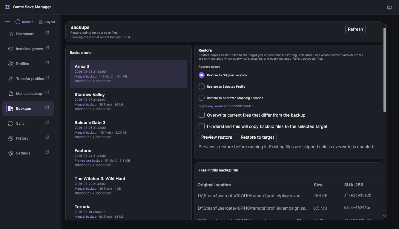The image size is (399, 229).
Task: Open Dashboard in a new window icon
Action: coord(47,33)
